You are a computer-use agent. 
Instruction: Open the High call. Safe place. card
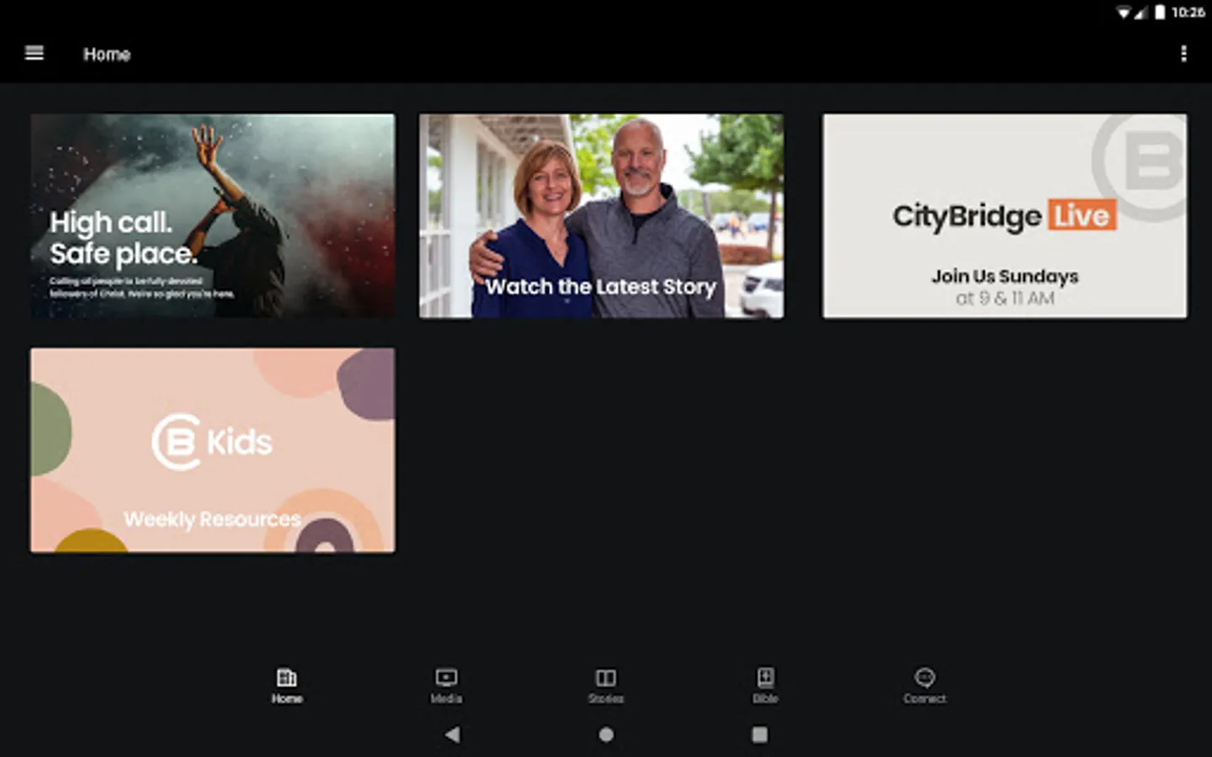point(213,216)
